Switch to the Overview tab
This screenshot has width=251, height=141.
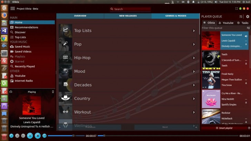pyautogui.click(x=80, y=16)
